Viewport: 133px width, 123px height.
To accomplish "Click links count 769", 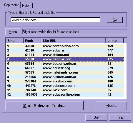I will [110, 46].
